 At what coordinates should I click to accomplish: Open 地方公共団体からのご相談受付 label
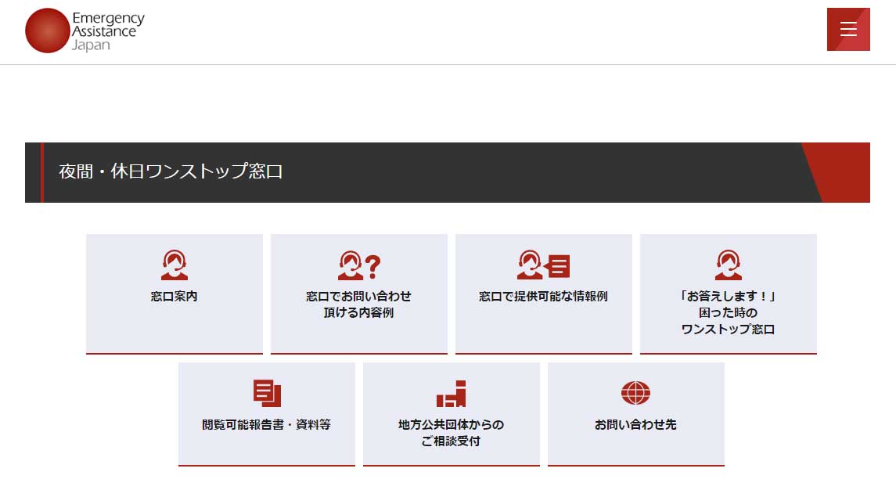tap(451, 433)
